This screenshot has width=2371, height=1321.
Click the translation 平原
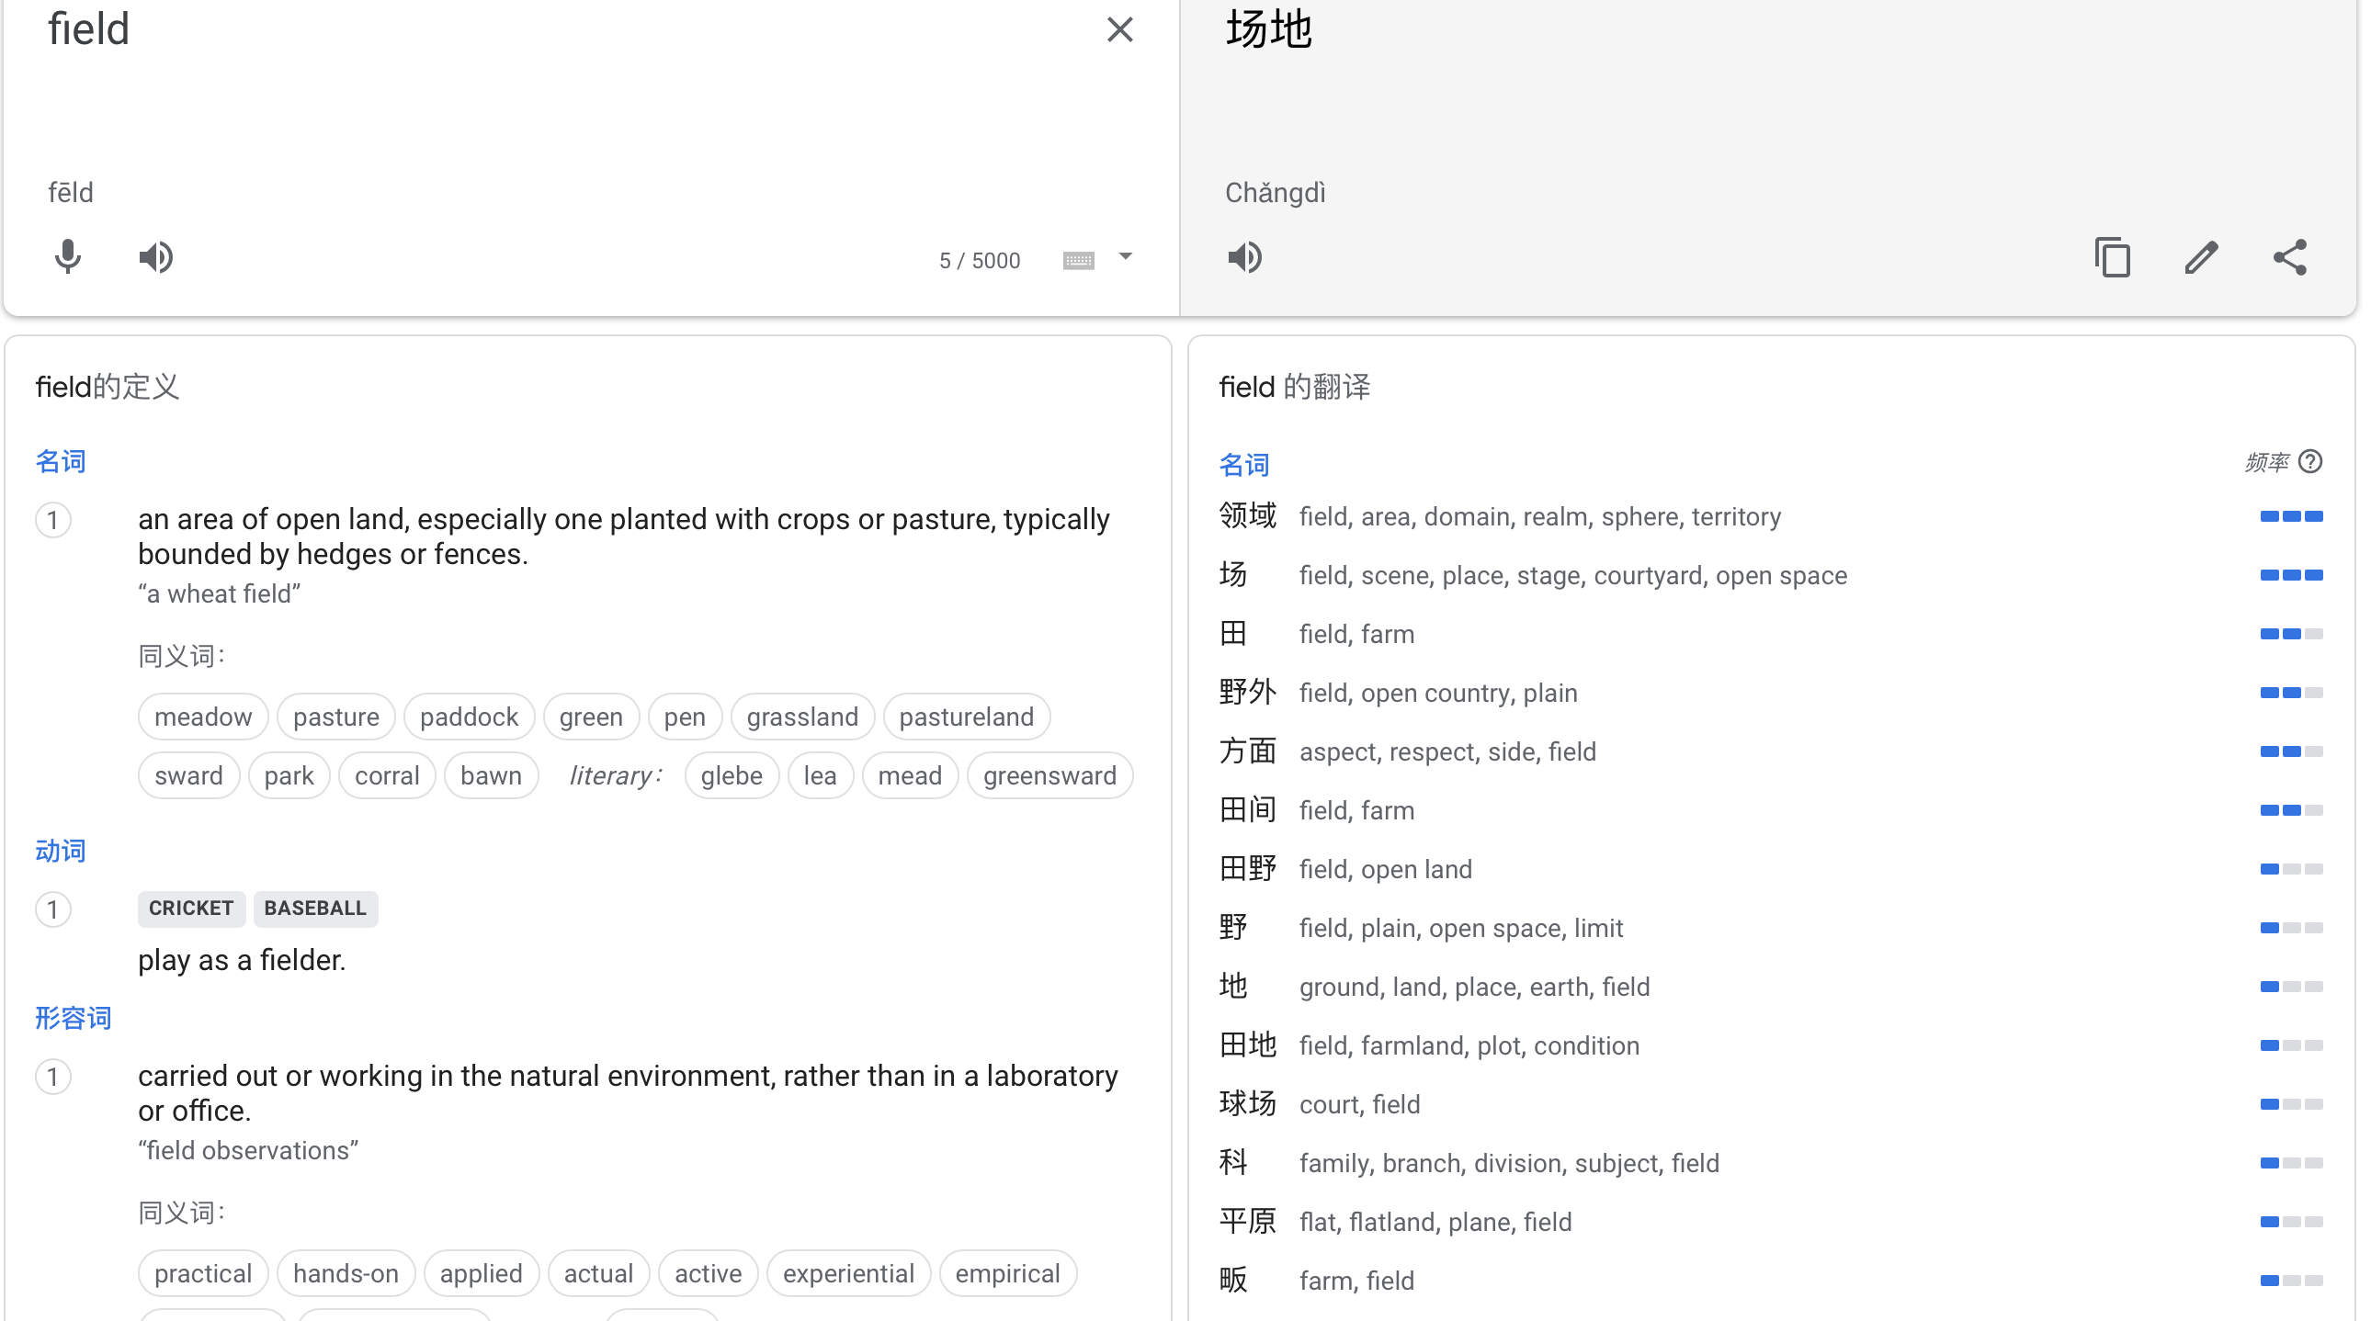tap(1247, 1222)
